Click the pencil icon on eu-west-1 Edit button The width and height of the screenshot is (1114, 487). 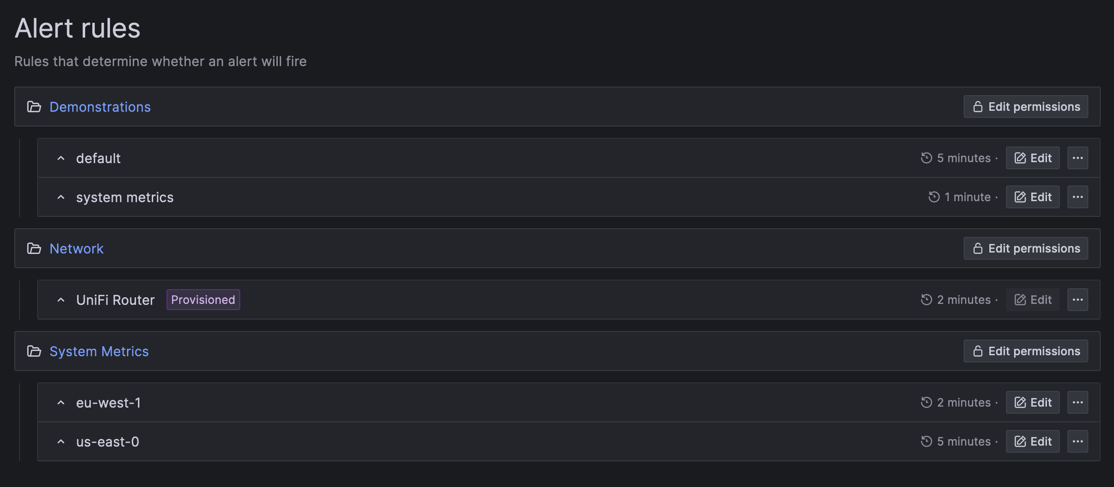[1020, 402]
